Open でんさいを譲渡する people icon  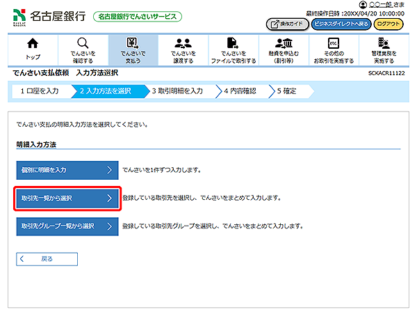(183, 45)
